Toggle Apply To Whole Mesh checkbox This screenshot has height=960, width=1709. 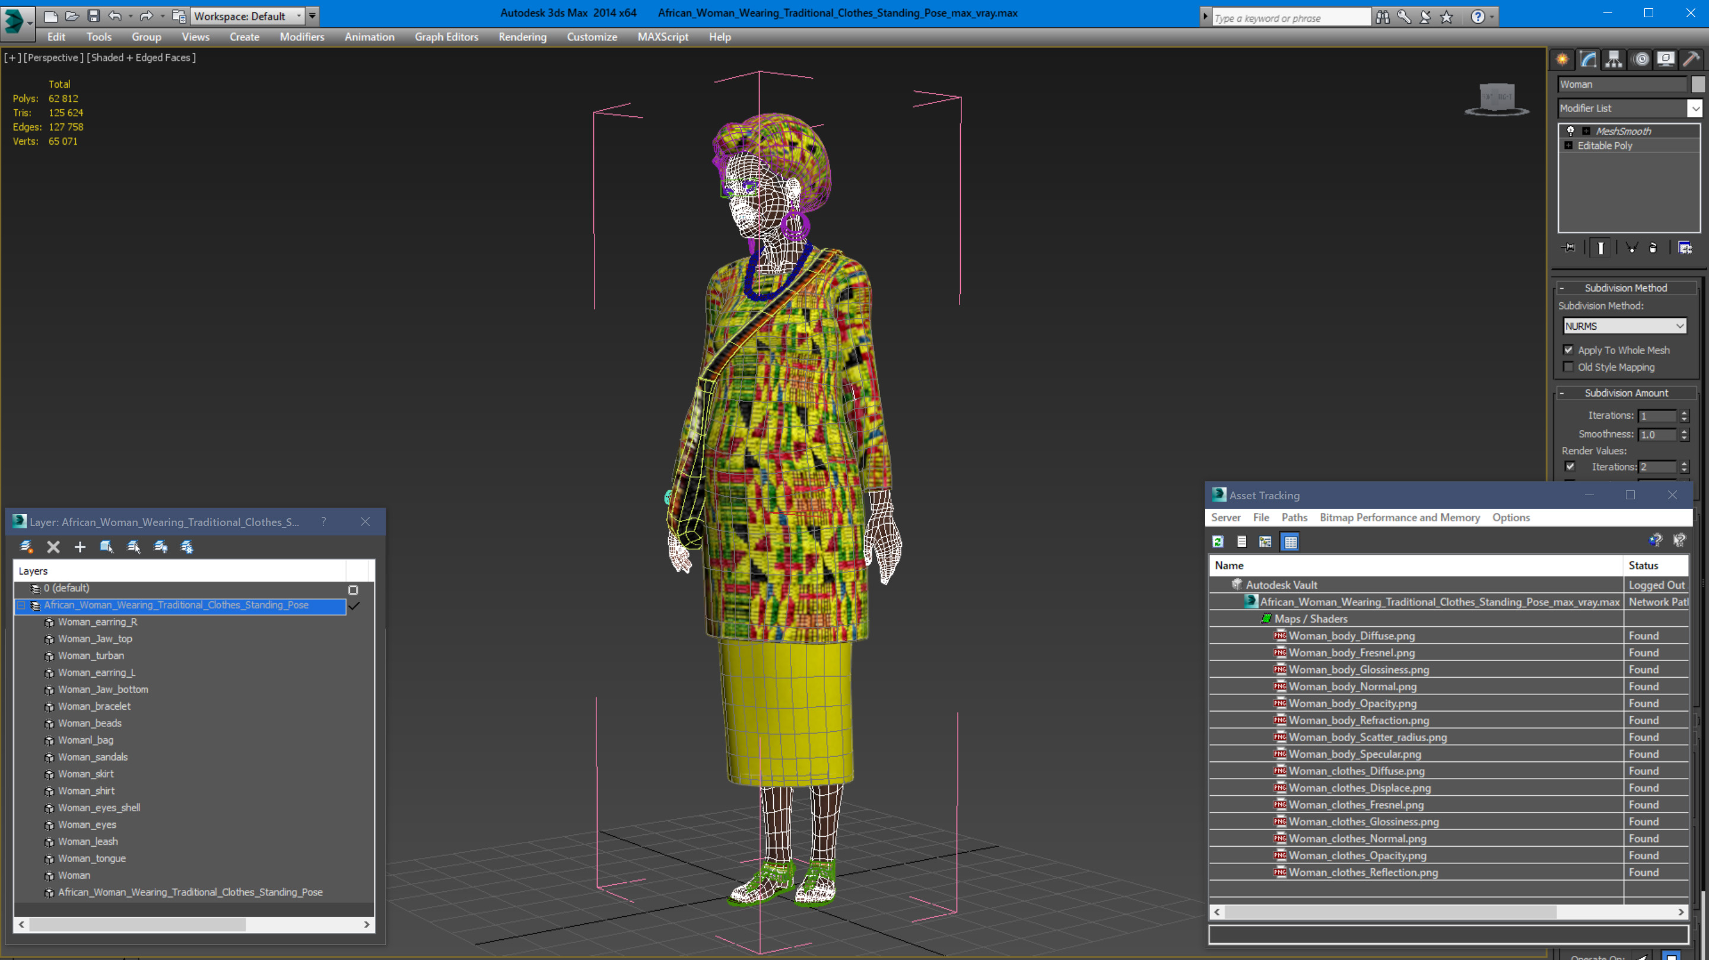tap(1569, 350)
